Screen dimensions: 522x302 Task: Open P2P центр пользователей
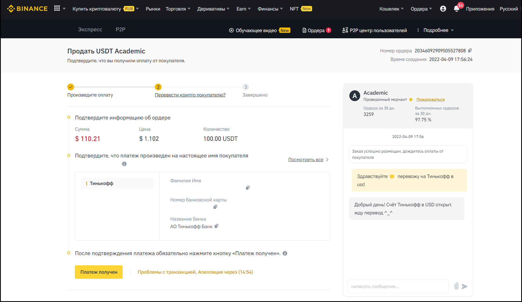pyautogui.click(x=374, y=30)
